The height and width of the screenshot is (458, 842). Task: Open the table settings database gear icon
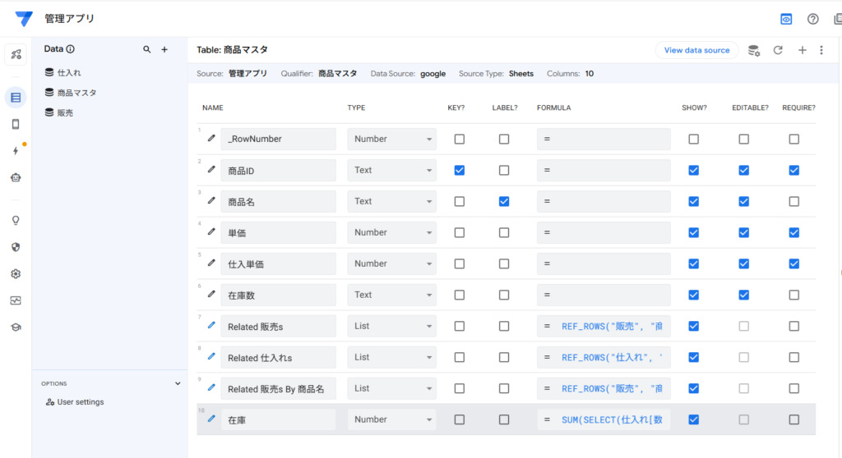click(x=753, y=50)
